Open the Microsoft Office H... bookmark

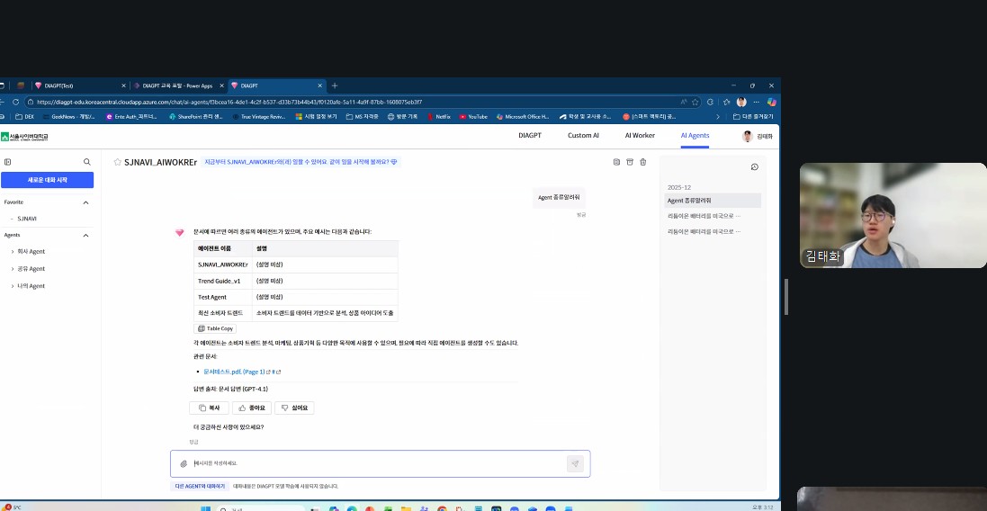tap(523, 116)
